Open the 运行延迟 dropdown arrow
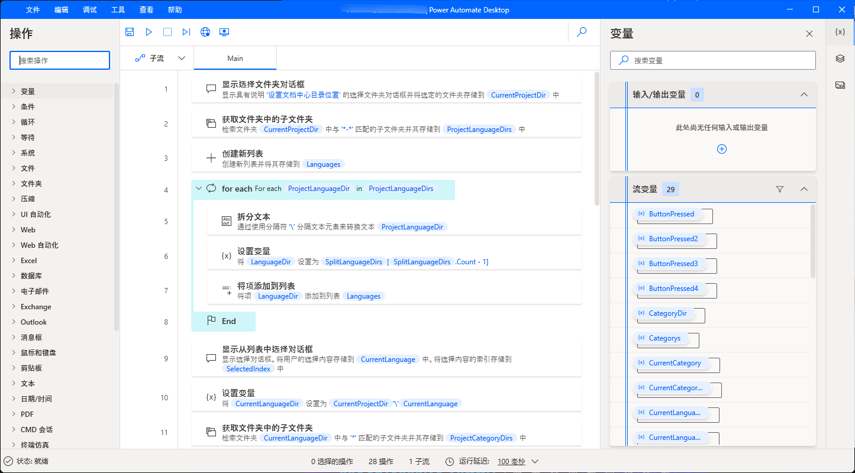 [535, 462]
